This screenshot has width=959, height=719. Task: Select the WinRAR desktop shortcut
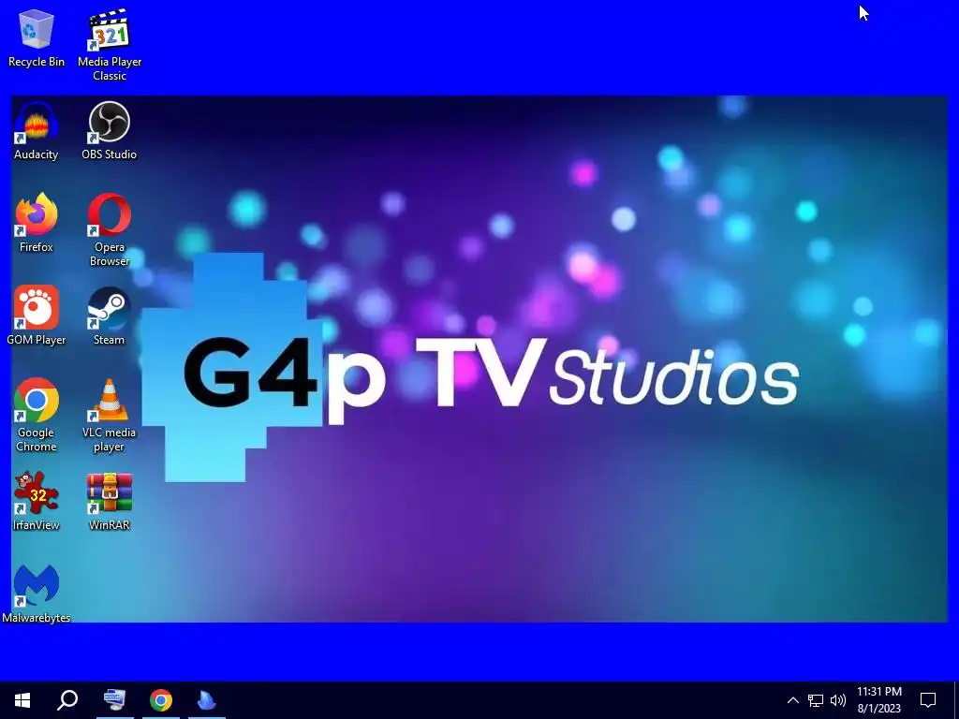tap(110, 502)
